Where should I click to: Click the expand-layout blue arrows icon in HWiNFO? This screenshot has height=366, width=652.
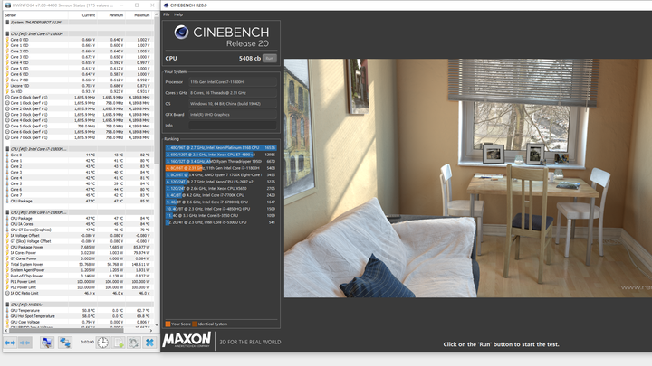pyautogui.click(x=10, y=343)
